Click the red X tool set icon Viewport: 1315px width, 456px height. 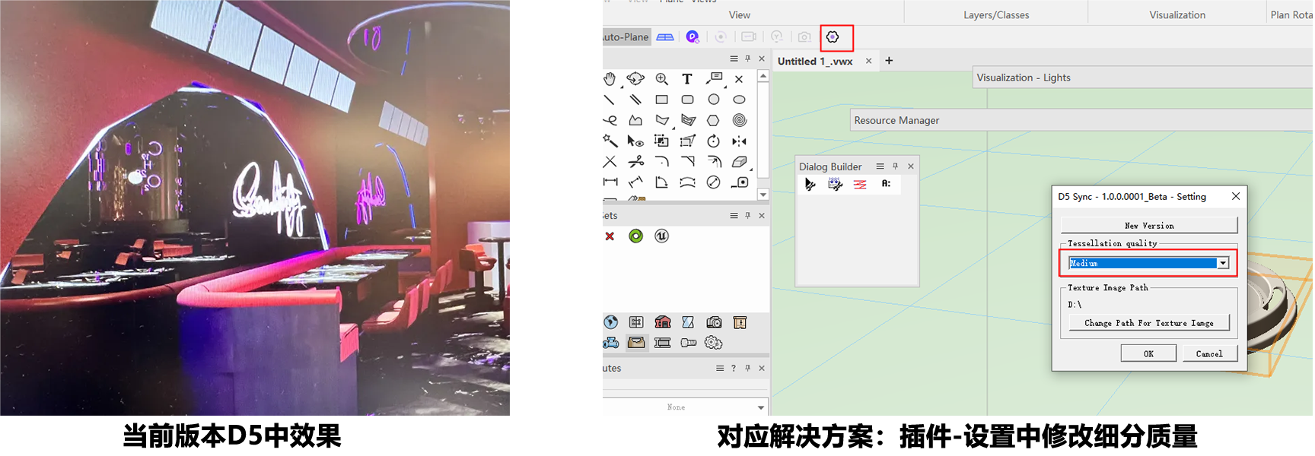tap(610, 236)
